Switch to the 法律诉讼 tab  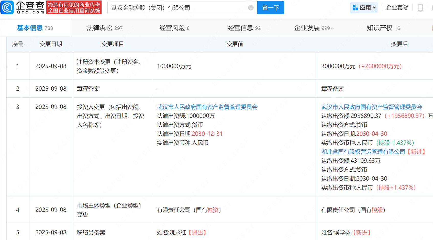[105, 28]
